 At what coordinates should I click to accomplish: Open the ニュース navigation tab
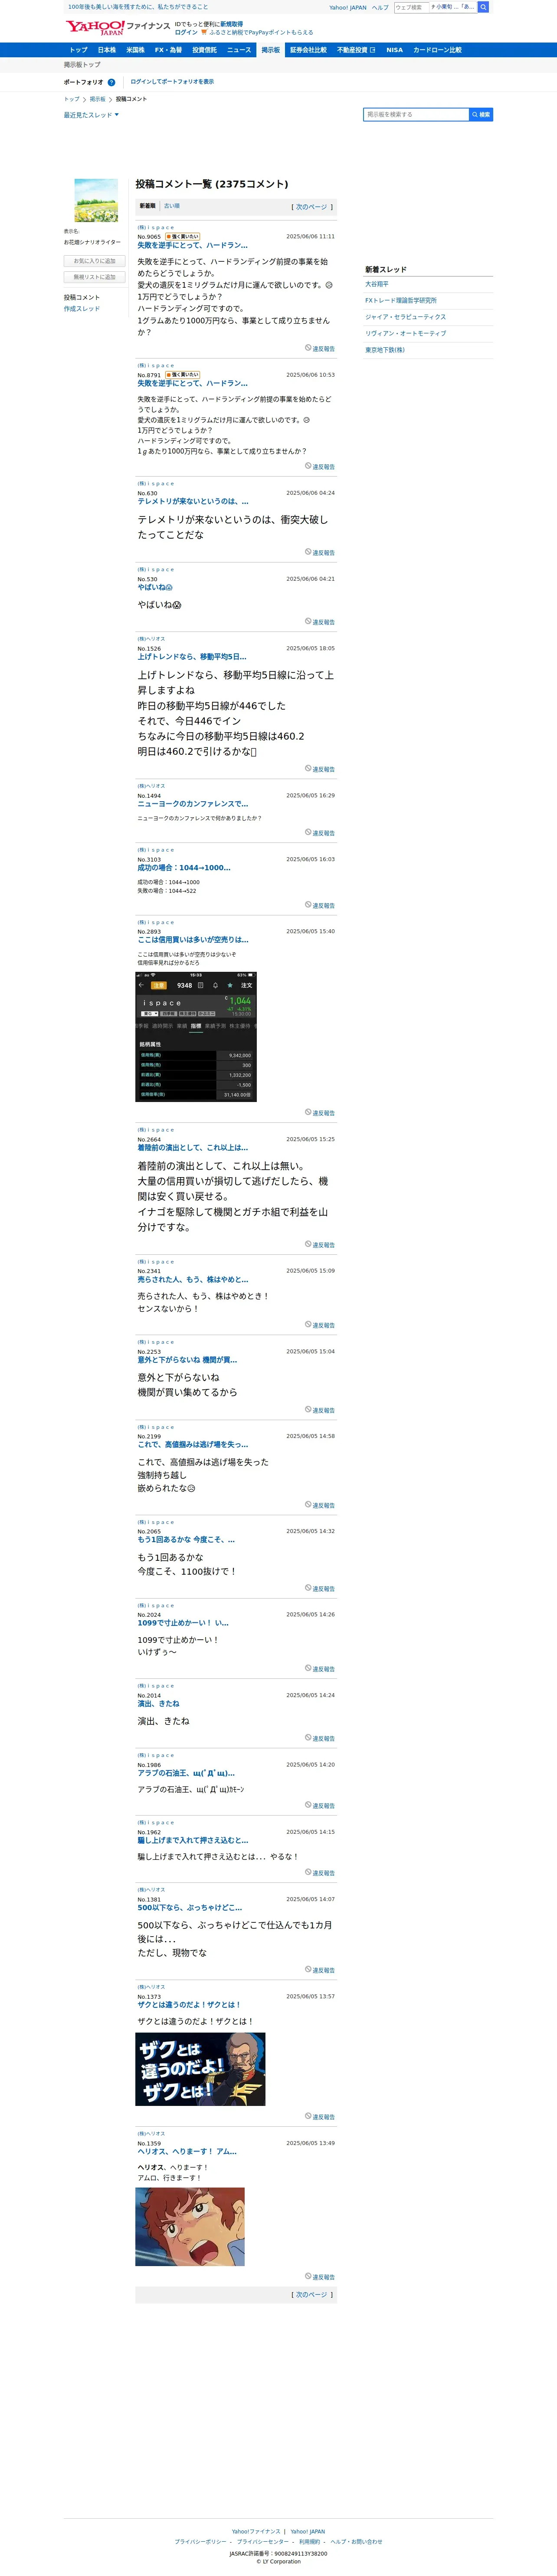tap(239, 50)
